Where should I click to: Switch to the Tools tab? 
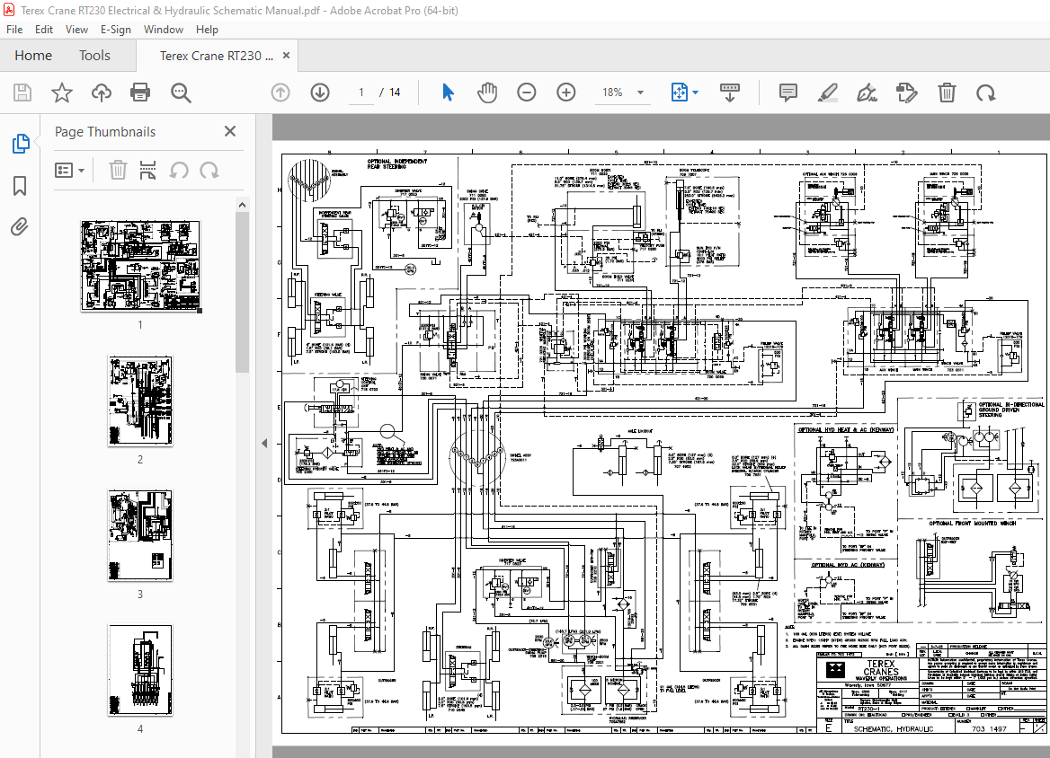94,56
